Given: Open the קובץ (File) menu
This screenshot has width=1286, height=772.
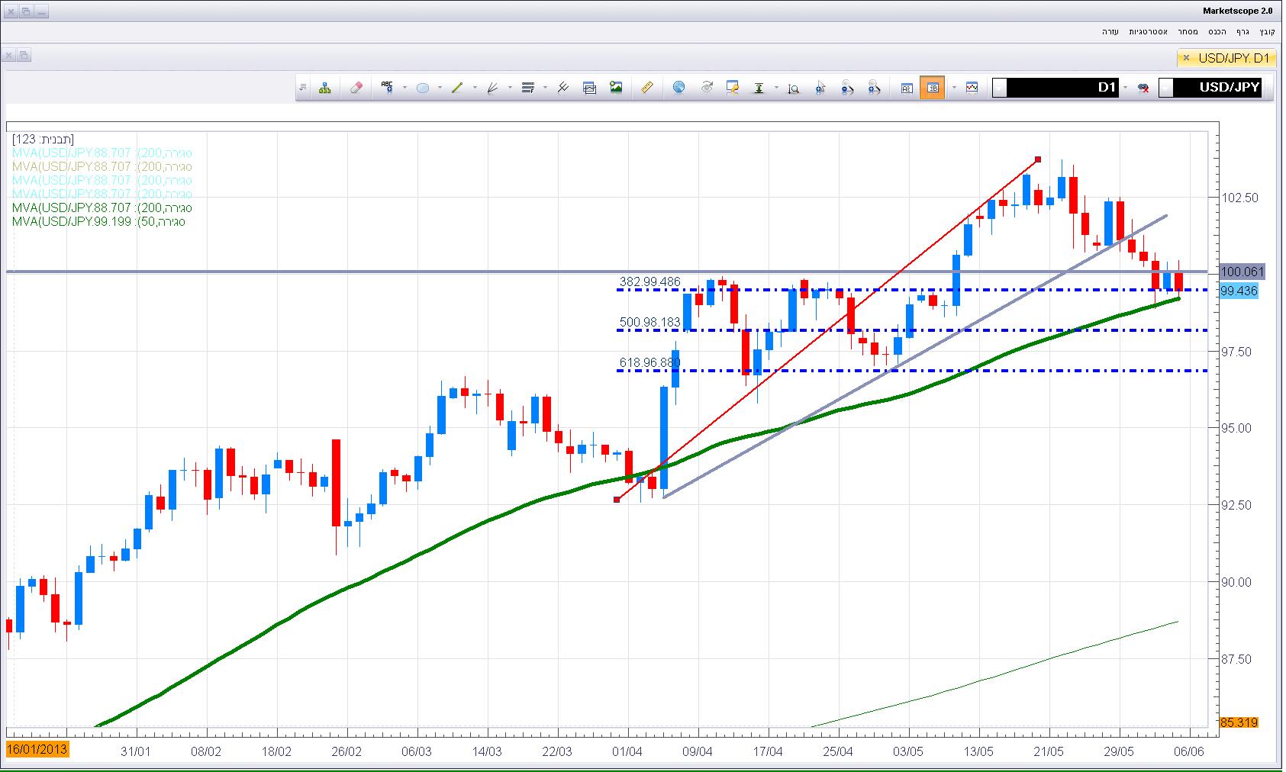Looking at the screenshot, I should (1267, 31).
